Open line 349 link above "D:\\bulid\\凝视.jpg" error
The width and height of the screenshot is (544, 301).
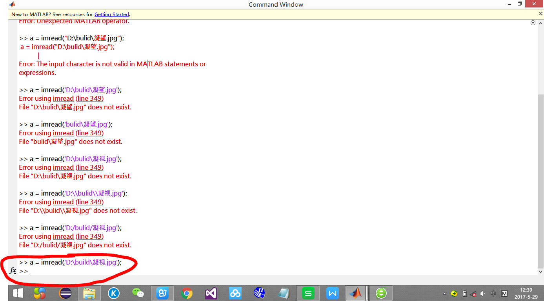(x=89, y=202)
